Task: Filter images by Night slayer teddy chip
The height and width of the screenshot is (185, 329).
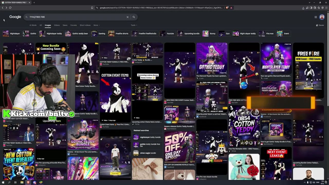Action: click(244, 34)
